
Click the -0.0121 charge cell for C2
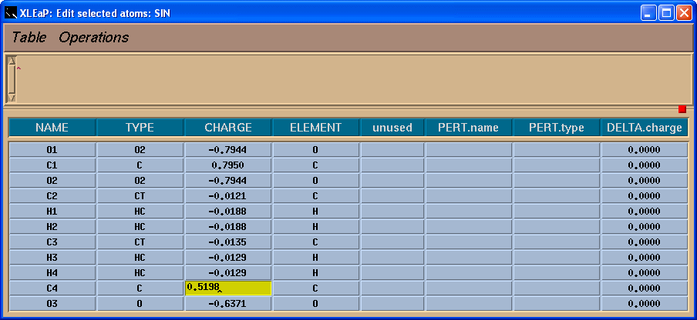point(228,196)
